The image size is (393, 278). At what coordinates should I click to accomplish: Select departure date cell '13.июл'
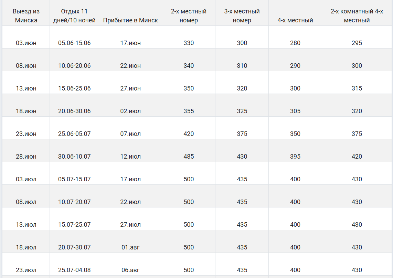tap(26, 225)
